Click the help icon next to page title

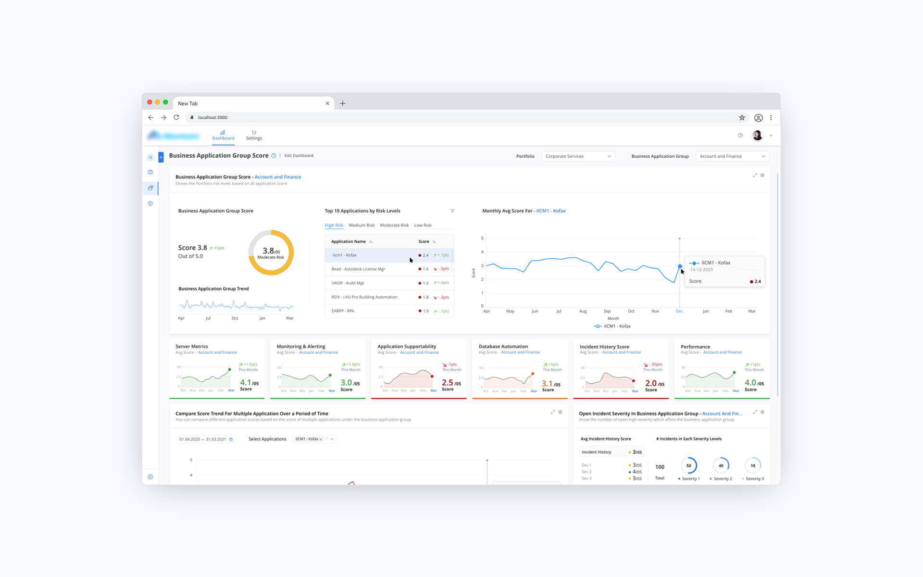(274, 156)
